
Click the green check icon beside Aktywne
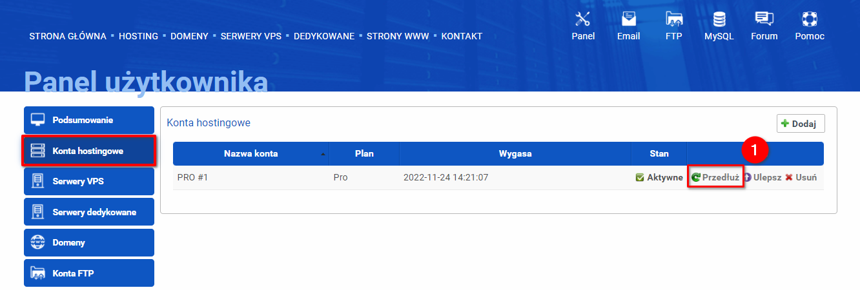click(x=640, y=177)
